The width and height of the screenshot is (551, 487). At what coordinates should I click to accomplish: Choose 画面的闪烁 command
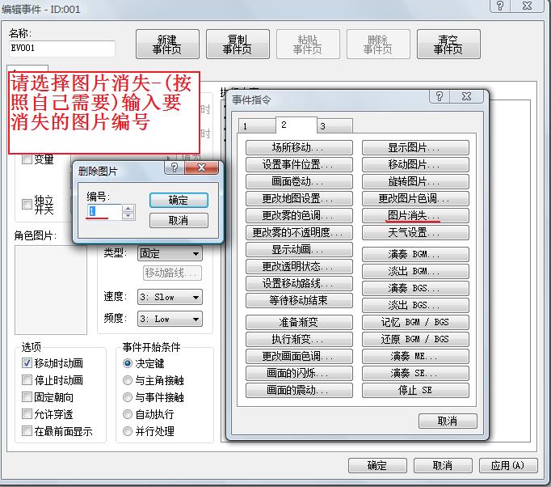[x=299, y=373]
